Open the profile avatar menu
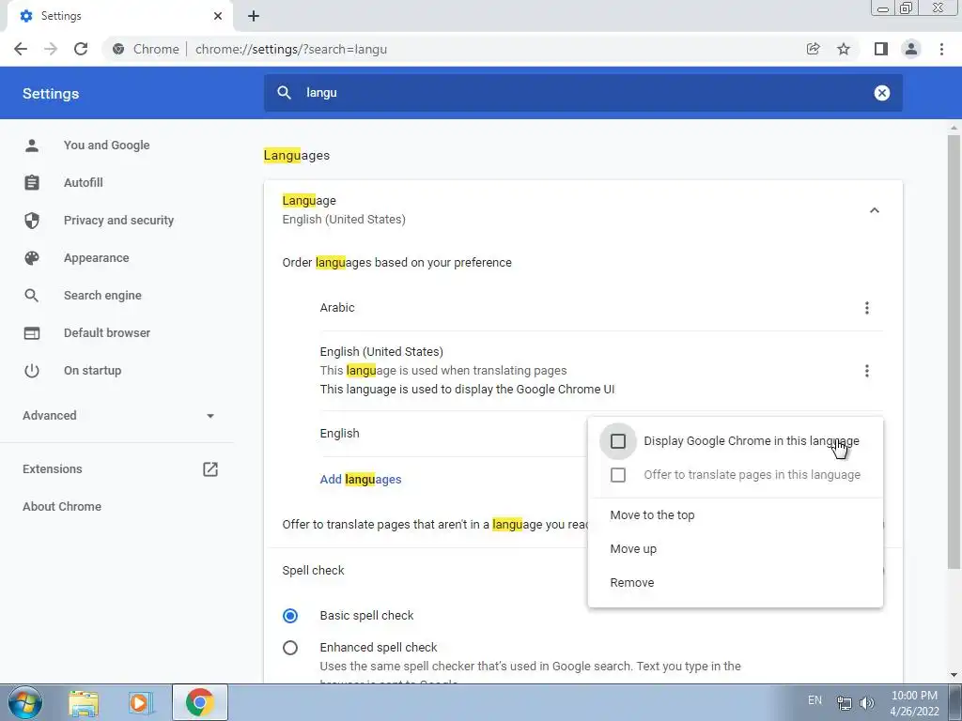The image size is (962, 721). pos(911,49)
